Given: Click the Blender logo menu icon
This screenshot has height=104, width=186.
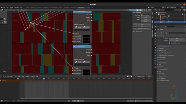Looking at the screenshot, I should point(2,8).
